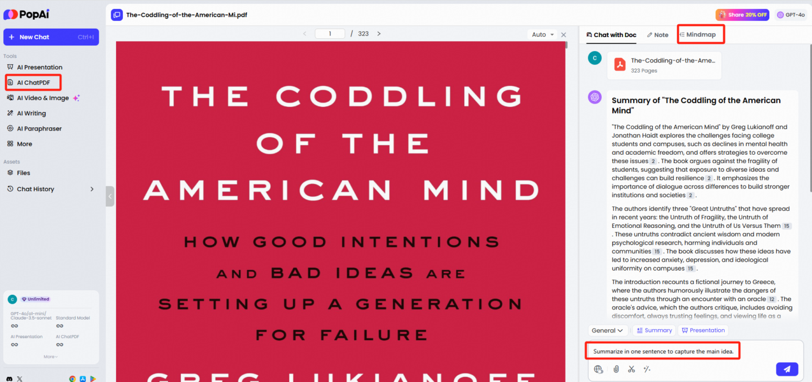Click the red PDF file icon

pyautogui.click(x=620, y=64)
